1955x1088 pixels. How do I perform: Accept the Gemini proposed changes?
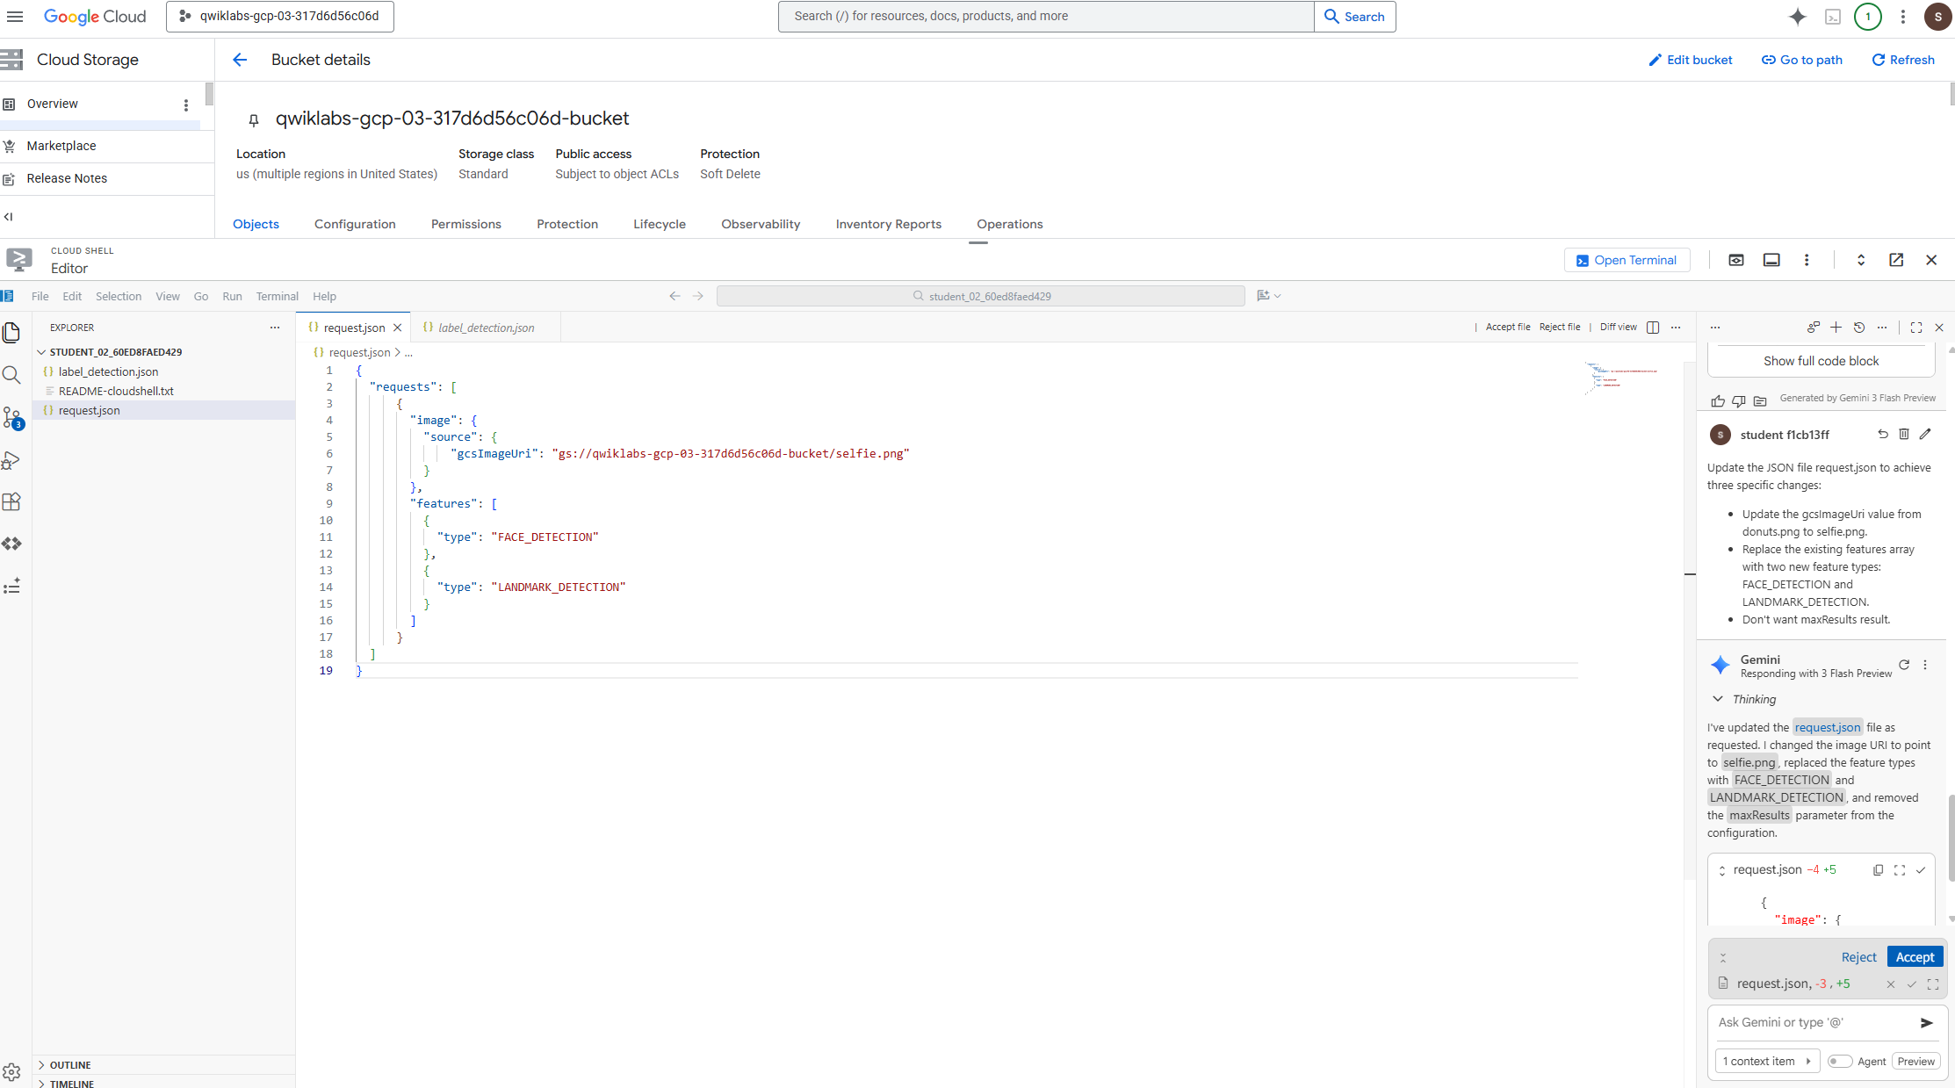1915,957
